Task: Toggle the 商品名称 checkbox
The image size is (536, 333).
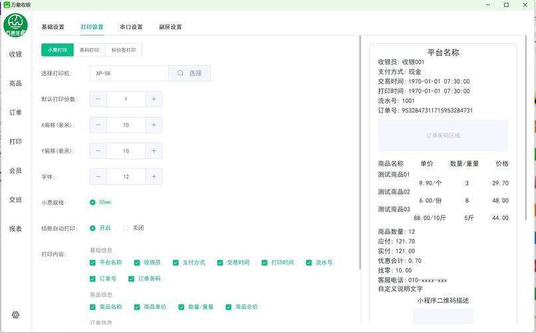Action: (92, 307)
